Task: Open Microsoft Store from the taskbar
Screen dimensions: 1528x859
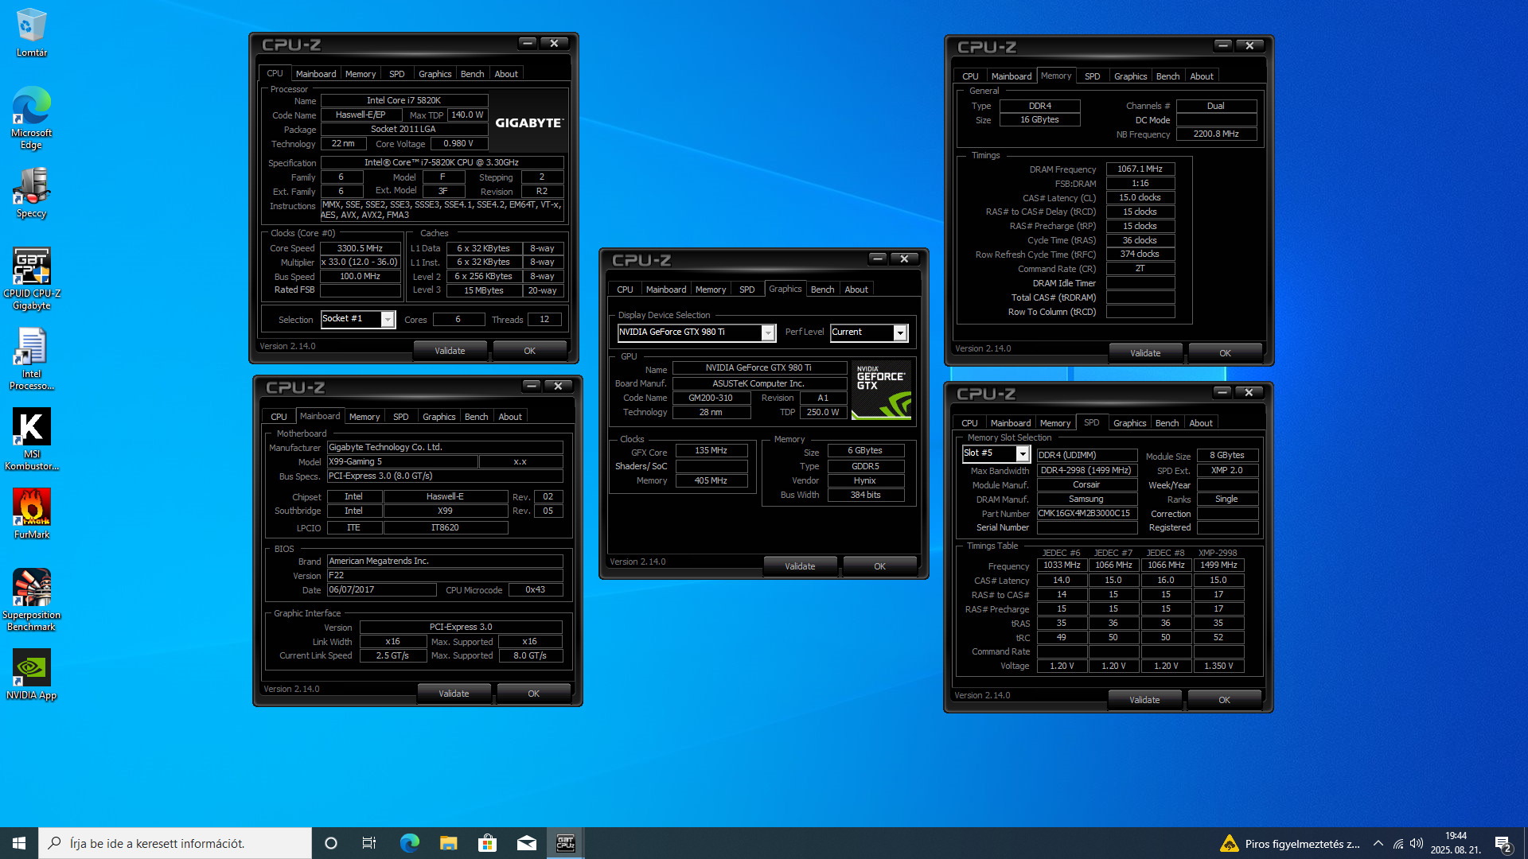Action: (487, 843)
